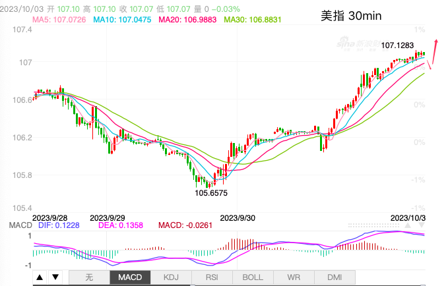Click the faded down arrow above MACD panel

point(422,225)
